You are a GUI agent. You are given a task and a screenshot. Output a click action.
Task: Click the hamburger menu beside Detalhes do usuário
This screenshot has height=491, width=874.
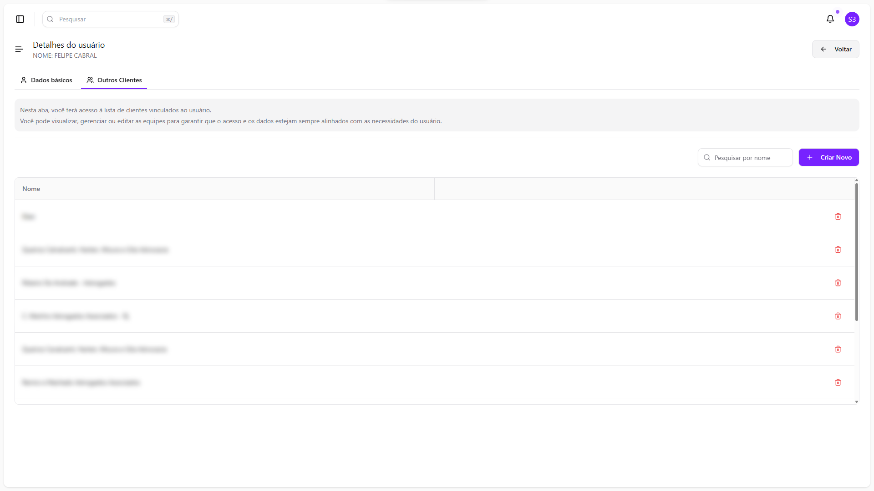pos(19,49)
